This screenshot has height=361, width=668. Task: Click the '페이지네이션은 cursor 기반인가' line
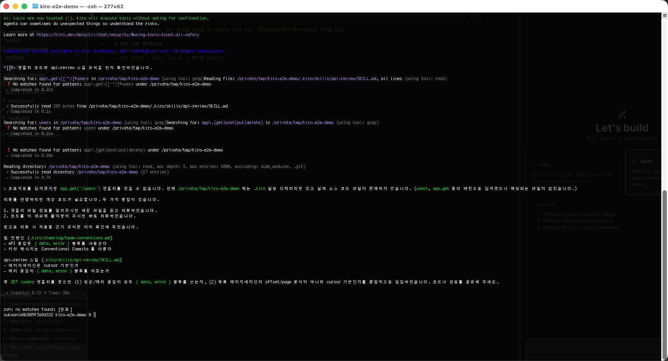click(x=41, y=265)
